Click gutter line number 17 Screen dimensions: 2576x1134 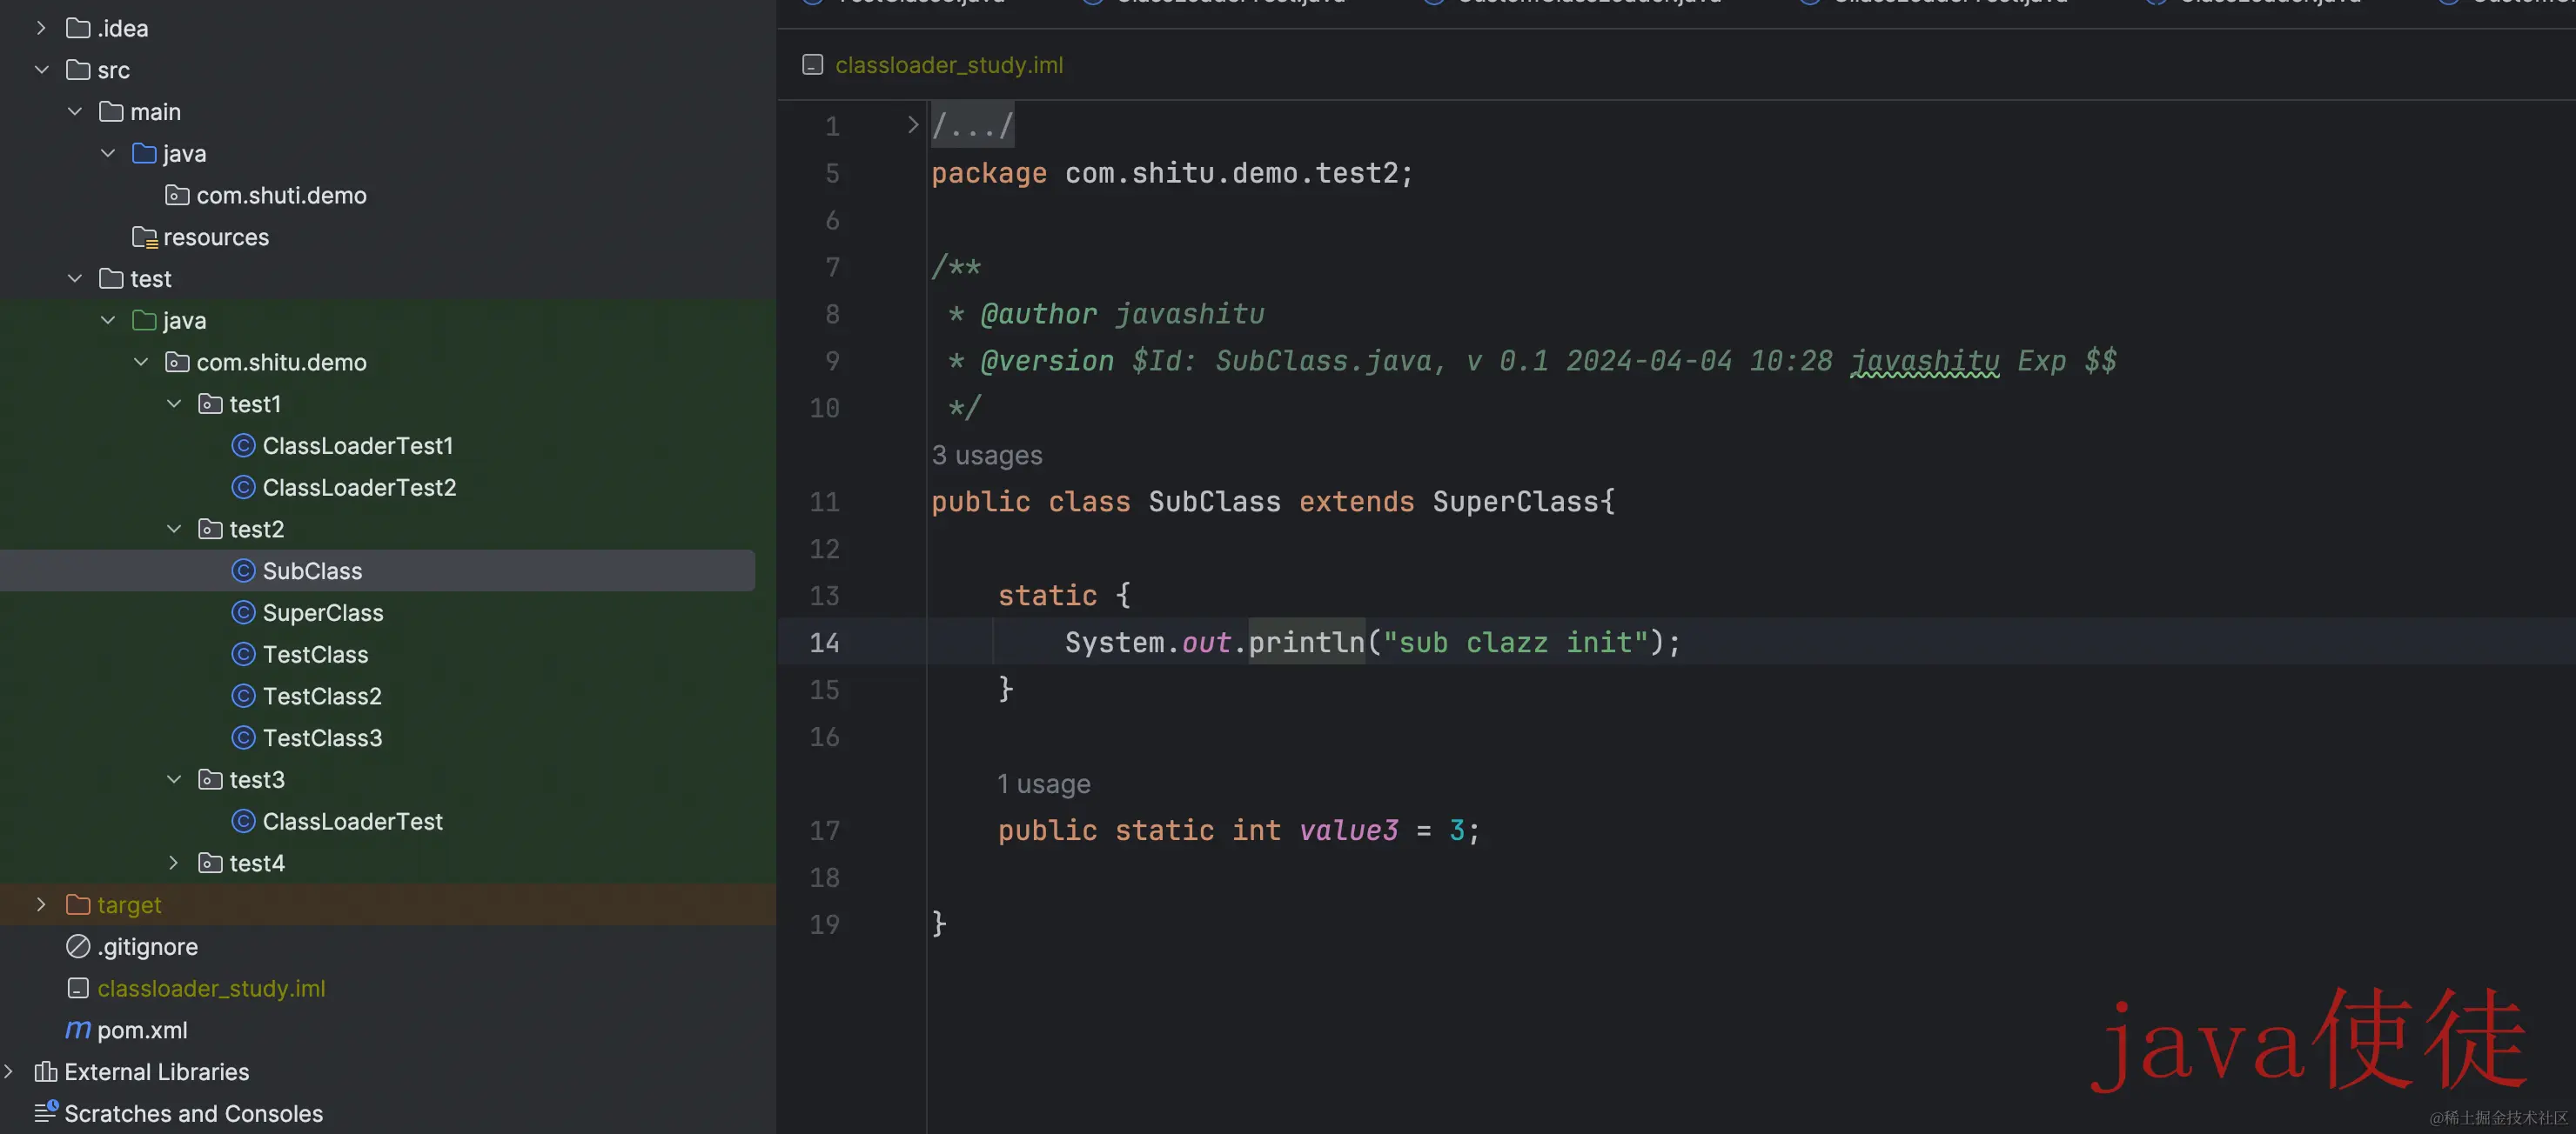click(x=824, y=830)
